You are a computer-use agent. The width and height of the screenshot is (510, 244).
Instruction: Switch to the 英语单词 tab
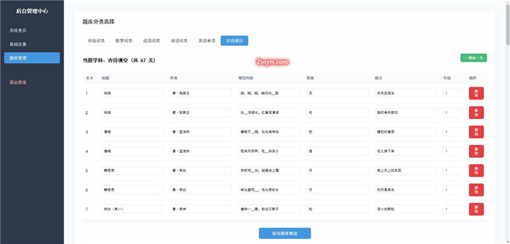[x=207, y=41]
